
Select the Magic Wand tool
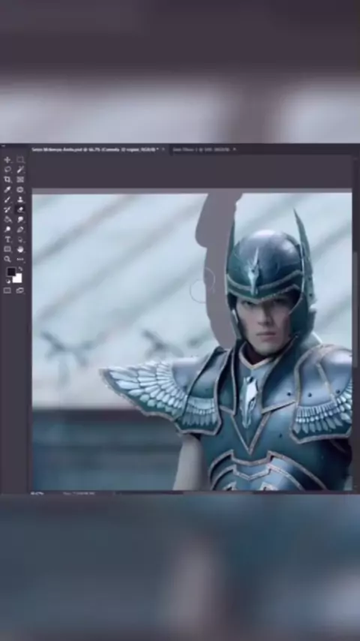pos(20,169)
